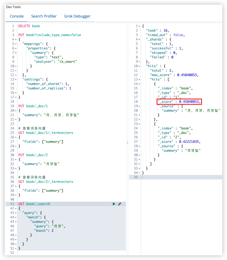
Task: Collapse outer "hits" object at output line 10
Action: pyautogui.click(x=139, y=66)
